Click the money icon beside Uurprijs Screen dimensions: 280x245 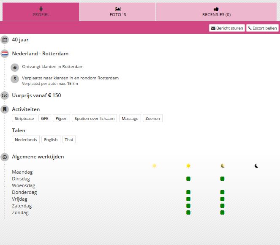point(5,95)
